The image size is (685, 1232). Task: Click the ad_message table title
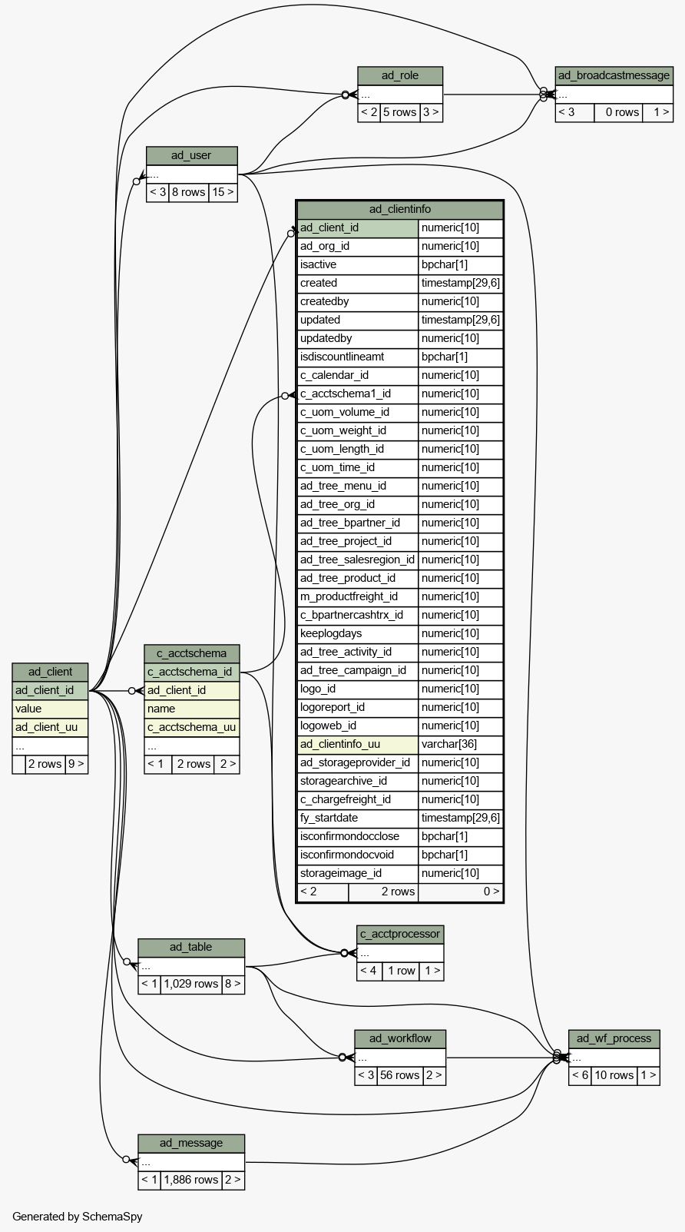(191, 1143)
